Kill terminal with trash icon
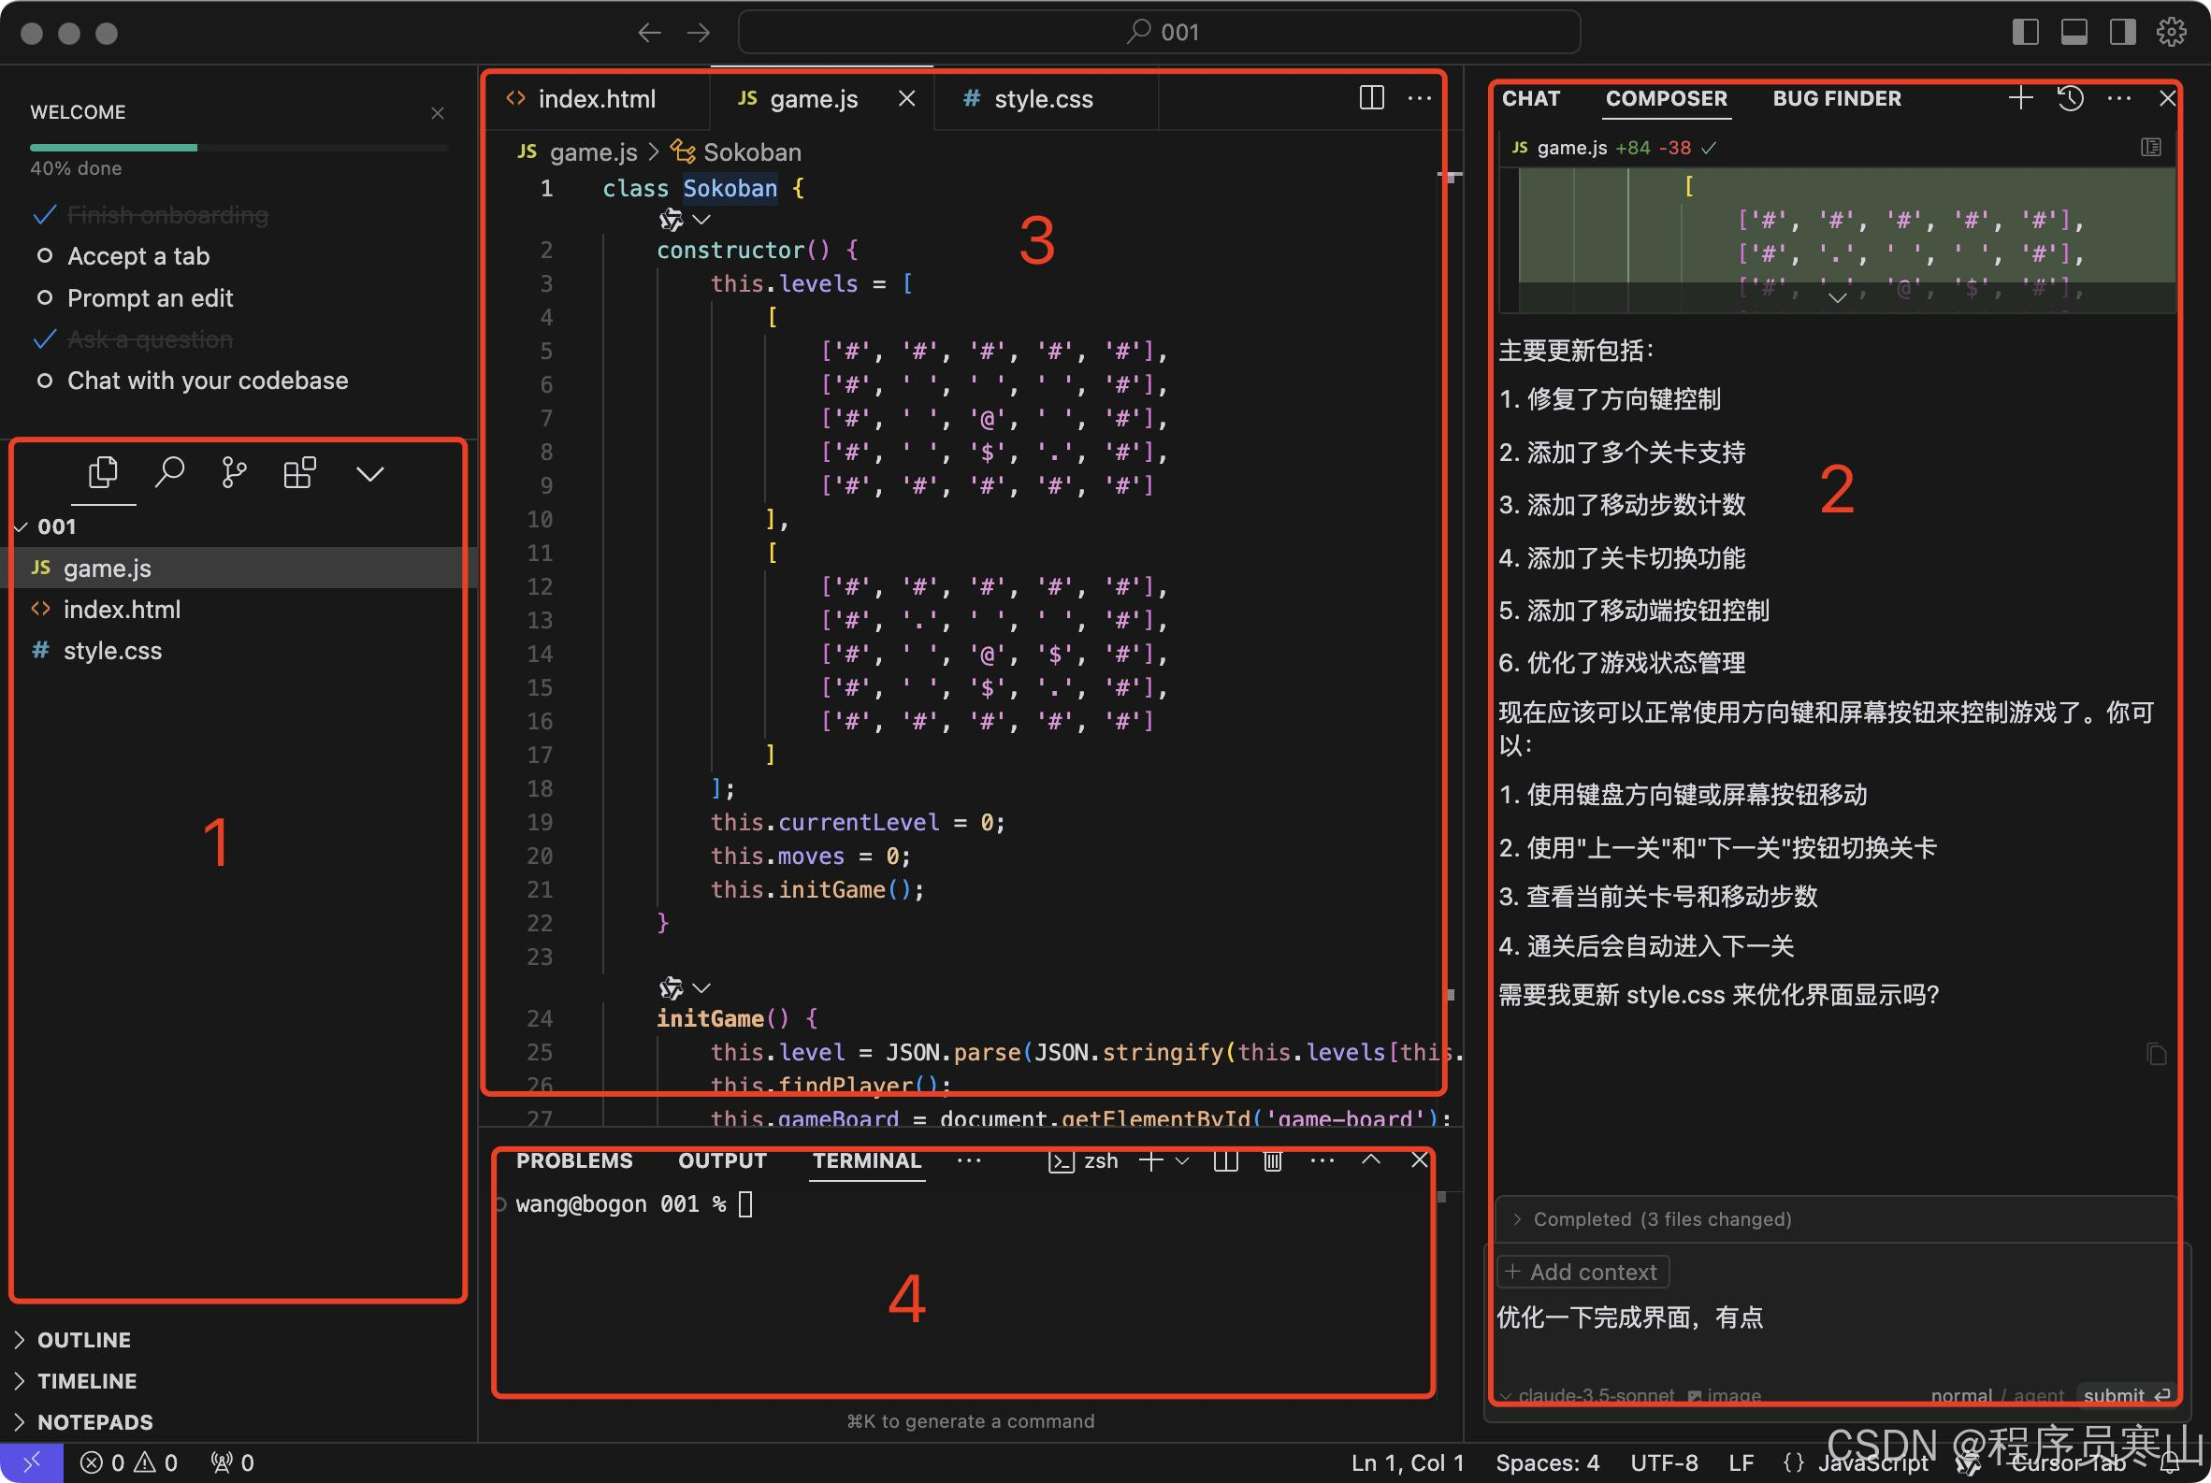This screenshot has width=2211, height=1483. (1273, 1160)
